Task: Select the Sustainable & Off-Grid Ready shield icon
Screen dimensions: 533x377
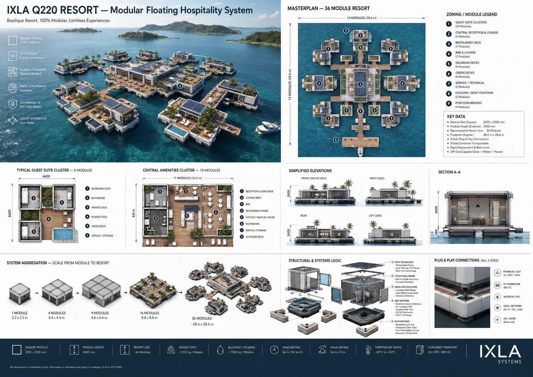Action: pos(13,104)
